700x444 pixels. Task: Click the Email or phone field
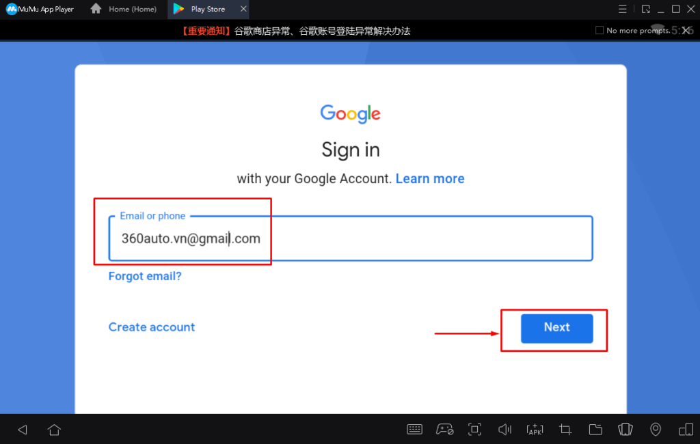351,238
